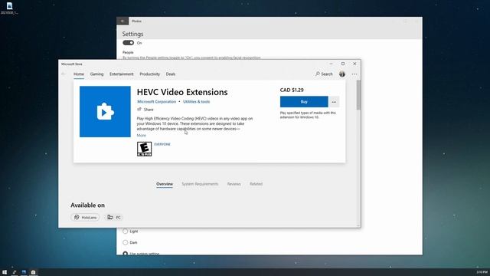Click the HEVC Video Extensions app logo
This screenshot has height=276, width=490.
105,111
